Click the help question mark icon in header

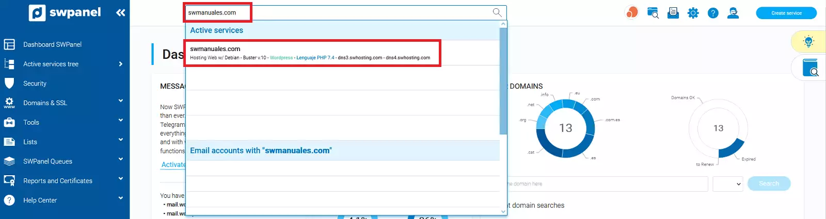713,13
